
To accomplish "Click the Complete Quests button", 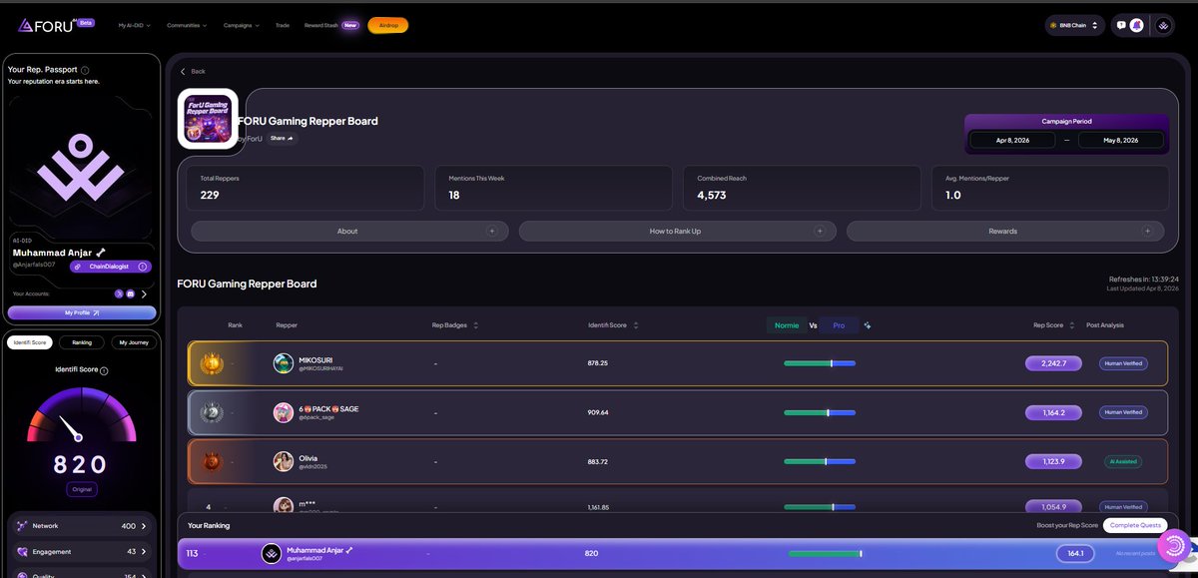I will [1135, 524].
